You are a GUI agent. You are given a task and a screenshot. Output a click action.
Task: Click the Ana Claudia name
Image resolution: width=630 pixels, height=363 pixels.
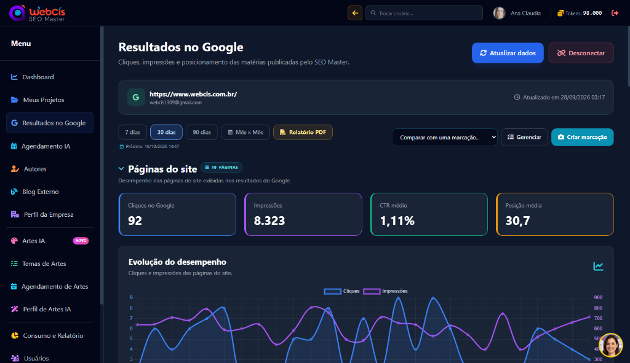click(525, 14)
